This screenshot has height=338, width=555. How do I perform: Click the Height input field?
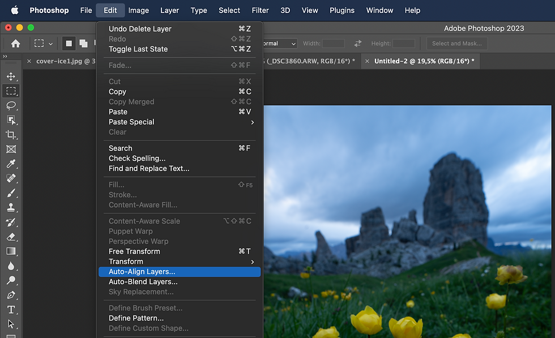pyautogui.click(x=403, y=44)
